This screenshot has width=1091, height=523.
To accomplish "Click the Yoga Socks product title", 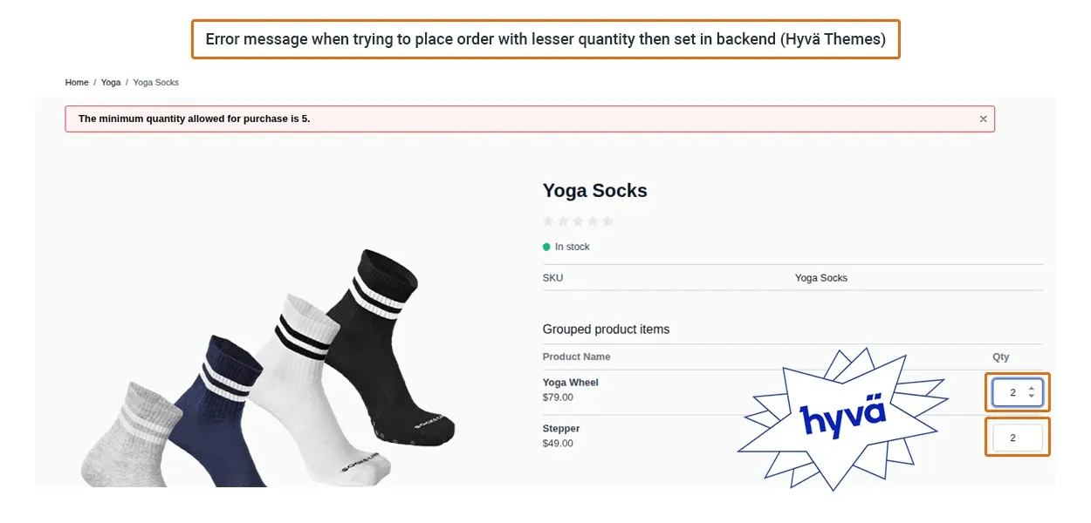I will (595, 191).
